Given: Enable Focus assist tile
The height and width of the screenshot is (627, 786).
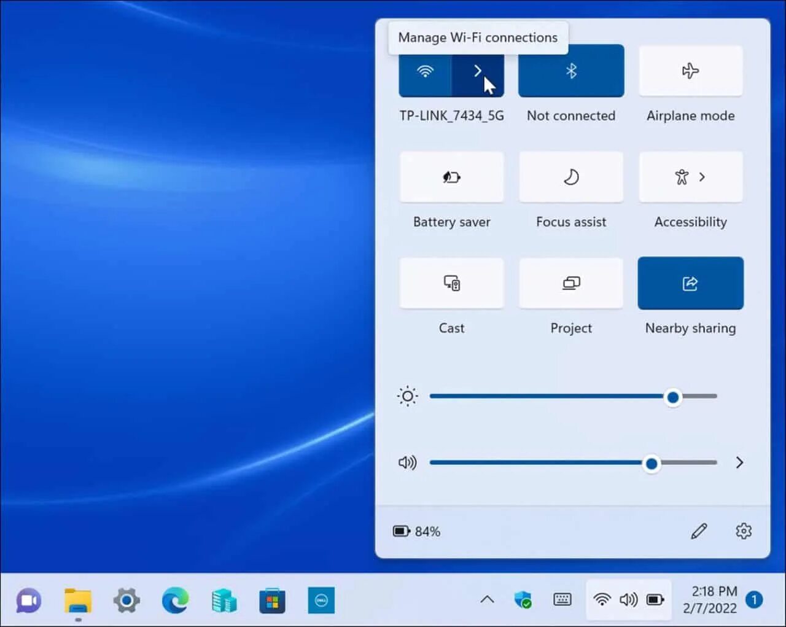Looking at the screenshot, I should (571, 177).
